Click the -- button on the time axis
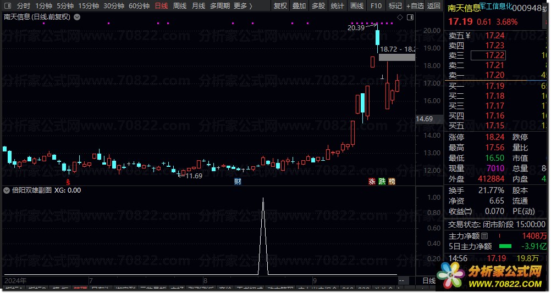Screen dimensions: 551x293 (x=401, y=281)
